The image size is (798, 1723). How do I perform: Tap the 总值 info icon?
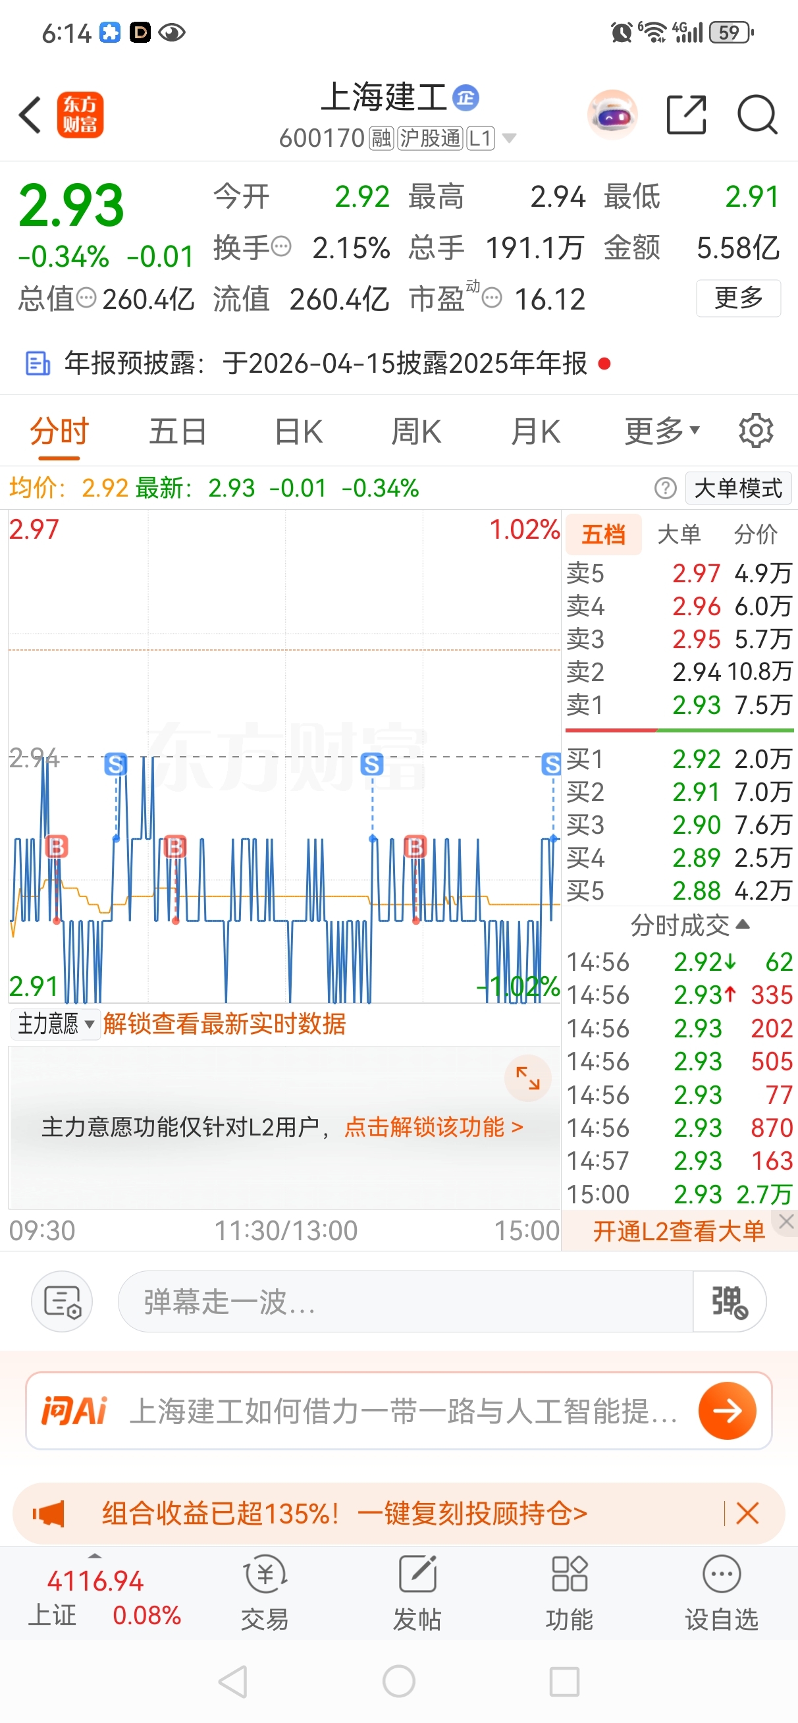(86, 297)
